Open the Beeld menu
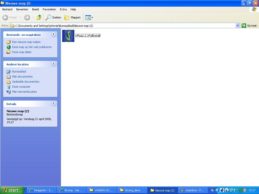The image size is (259, 194). 35,9
